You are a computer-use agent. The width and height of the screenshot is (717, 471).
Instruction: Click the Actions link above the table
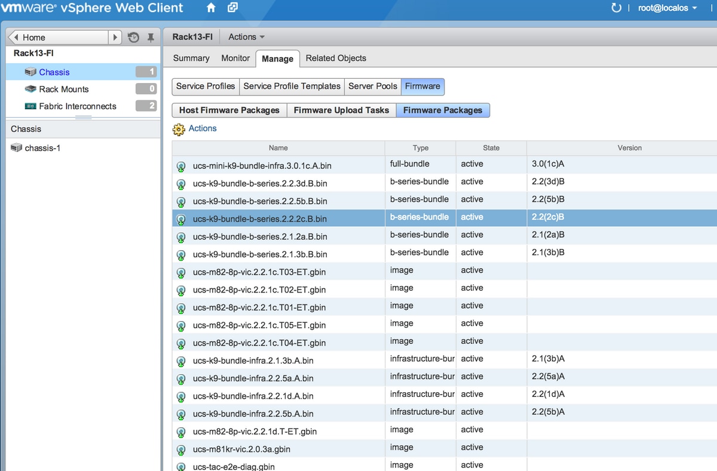tap(203, 128)
